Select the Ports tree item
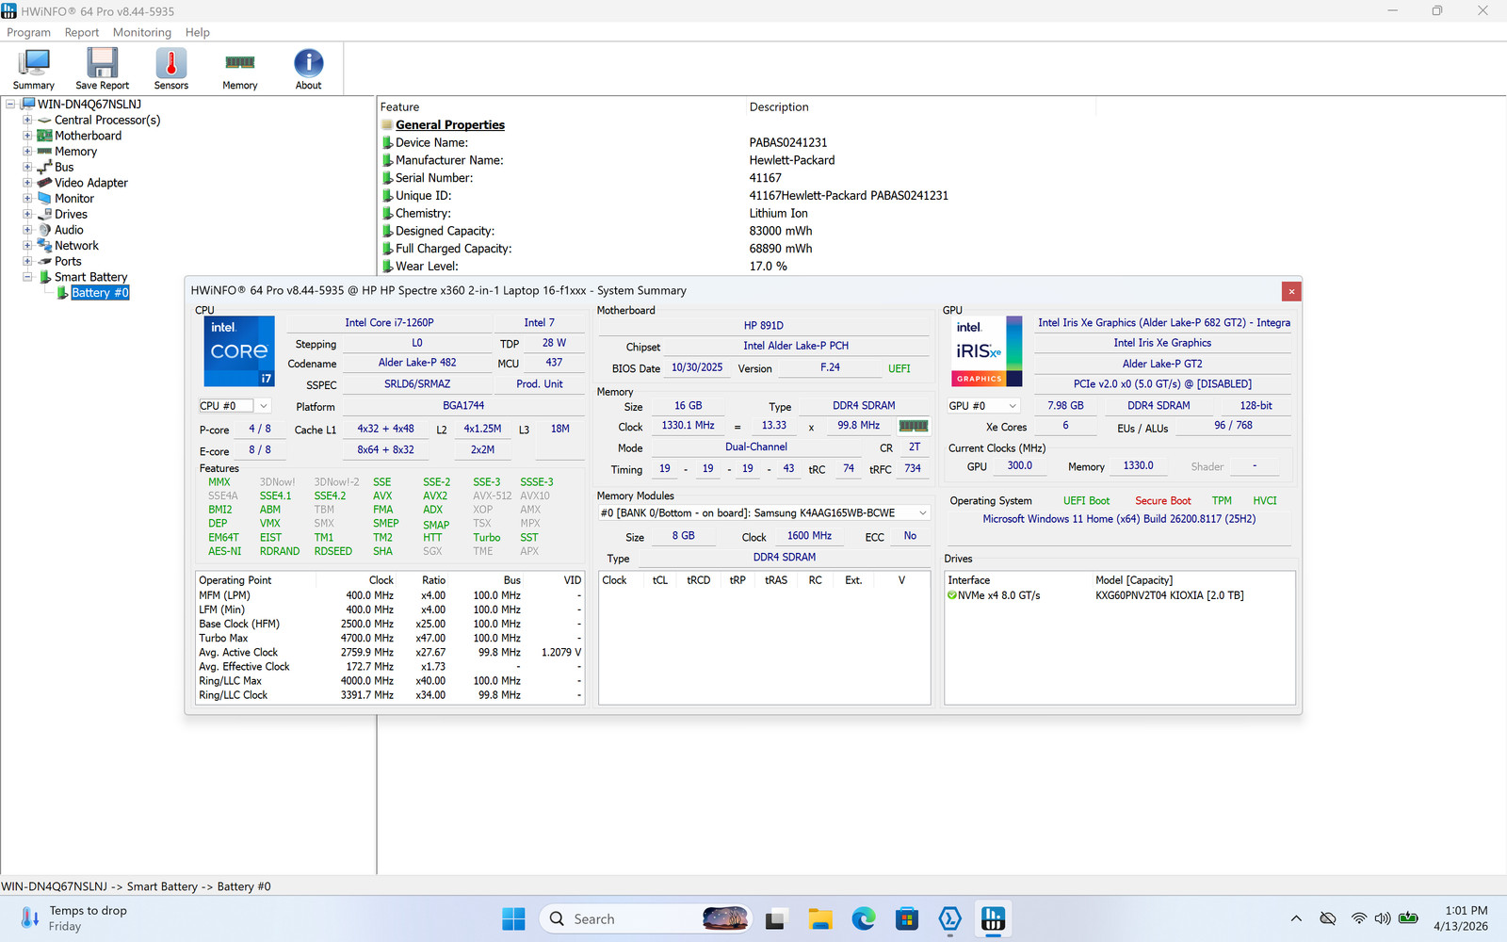Viewport: 1507px width, 942px height. [x=68, y=262]
